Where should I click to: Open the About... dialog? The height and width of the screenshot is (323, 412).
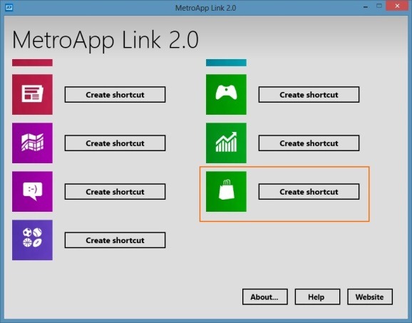pos(265,297)
